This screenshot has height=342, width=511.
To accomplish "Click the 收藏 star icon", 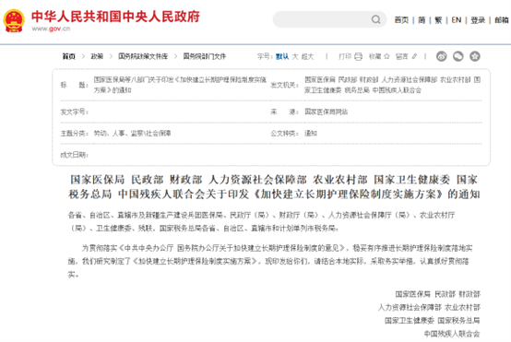I will click(386, 56).
